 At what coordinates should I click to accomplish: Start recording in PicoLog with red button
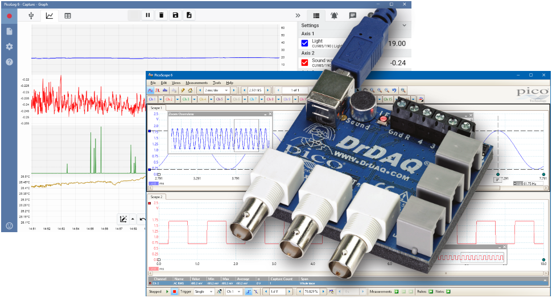pos(10,16)
